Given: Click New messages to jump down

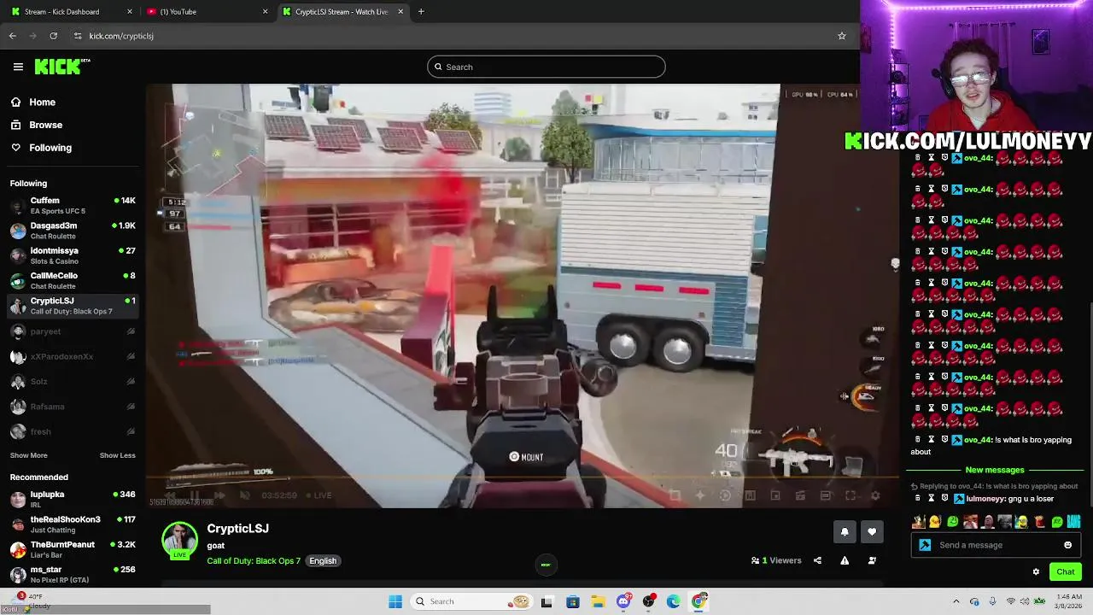Looking at the screenshot, I should tap(995, 470).
